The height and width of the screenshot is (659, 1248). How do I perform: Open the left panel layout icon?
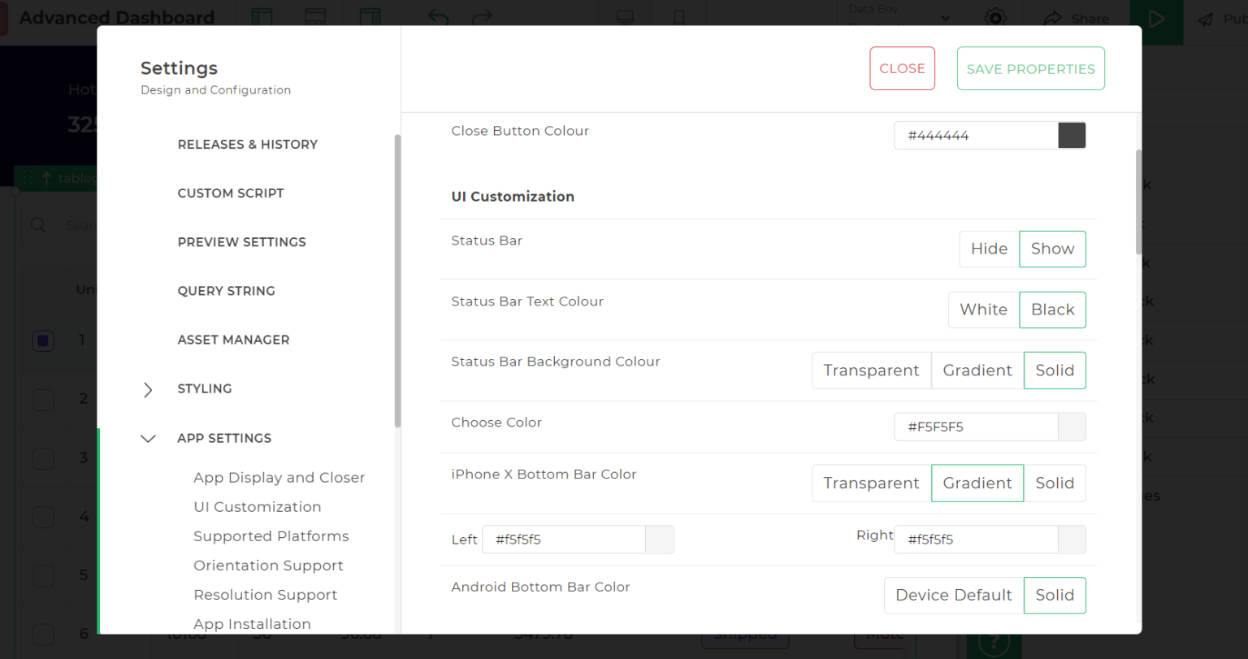coord(260,17)
